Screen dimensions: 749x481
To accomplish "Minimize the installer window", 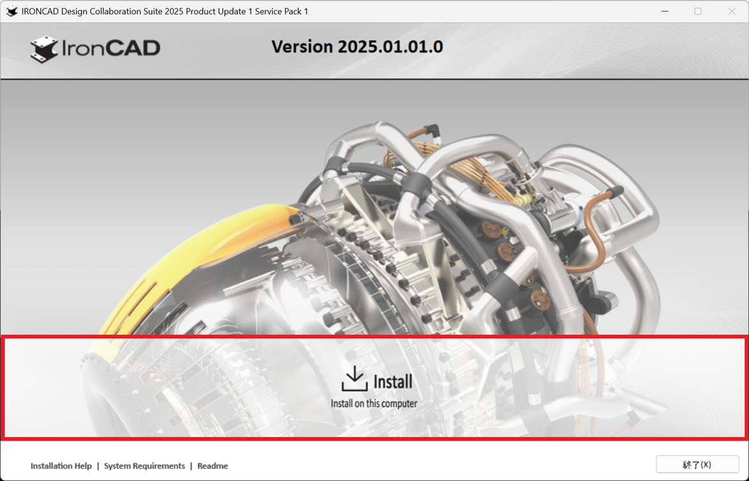I will tap(665, 11).
